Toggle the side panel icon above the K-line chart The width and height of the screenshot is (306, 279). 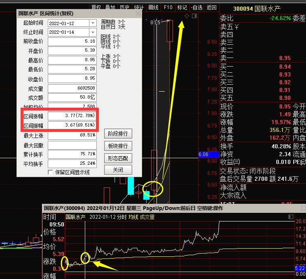point(194,16)
